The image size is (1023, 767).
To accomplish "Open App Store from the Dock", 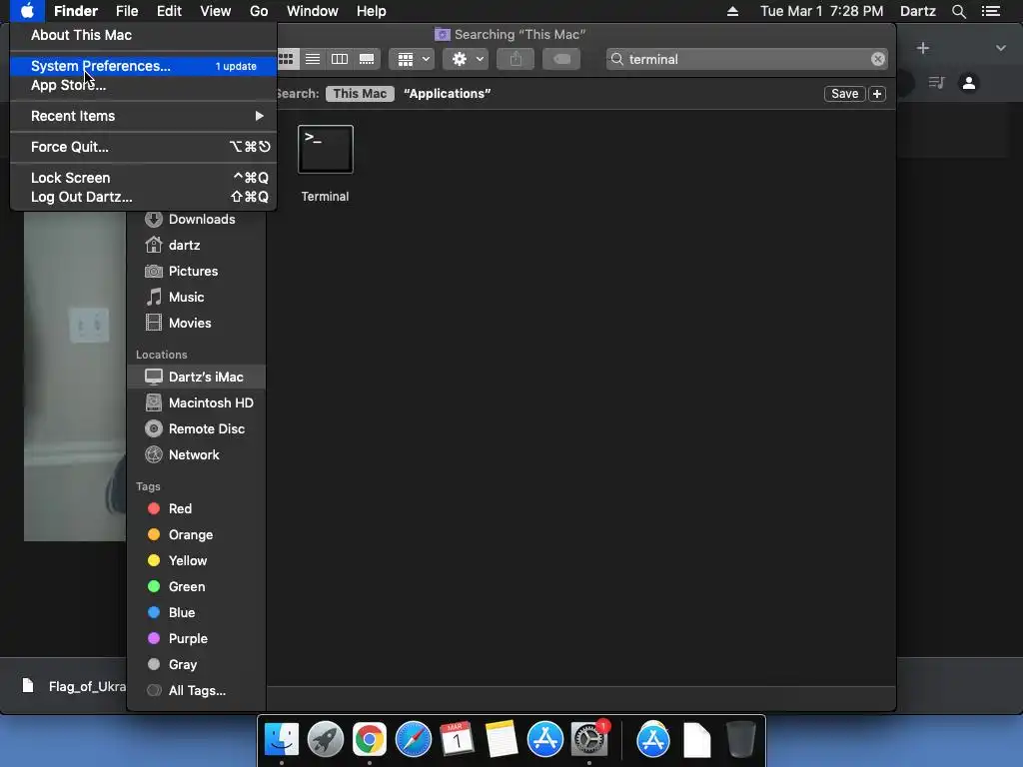I will click(x=544, y=740).
